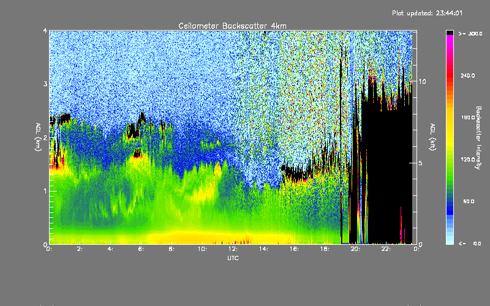This screenshot has height=306, width=490.
Task: Click the ">= 300.0" colorbar value
Action: (x=470, y=34)
